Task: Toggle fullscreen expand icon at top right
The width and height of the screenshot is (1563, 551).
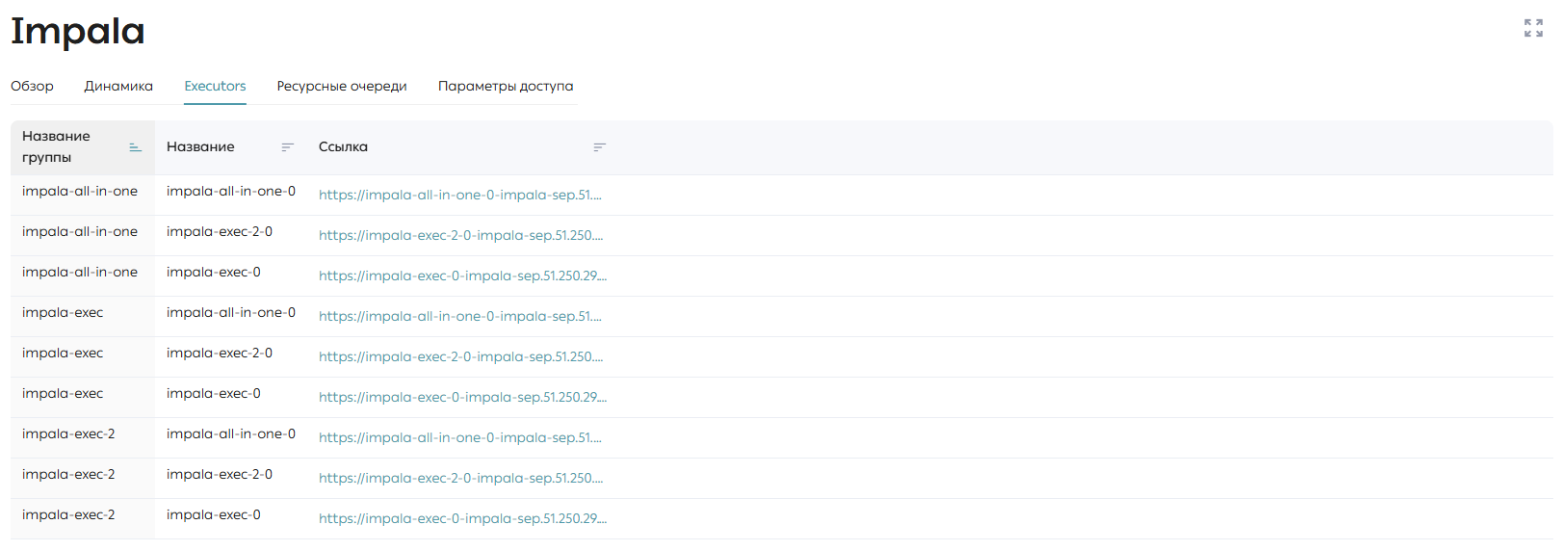Action: pyautogui.click(x=1533, y=28)
